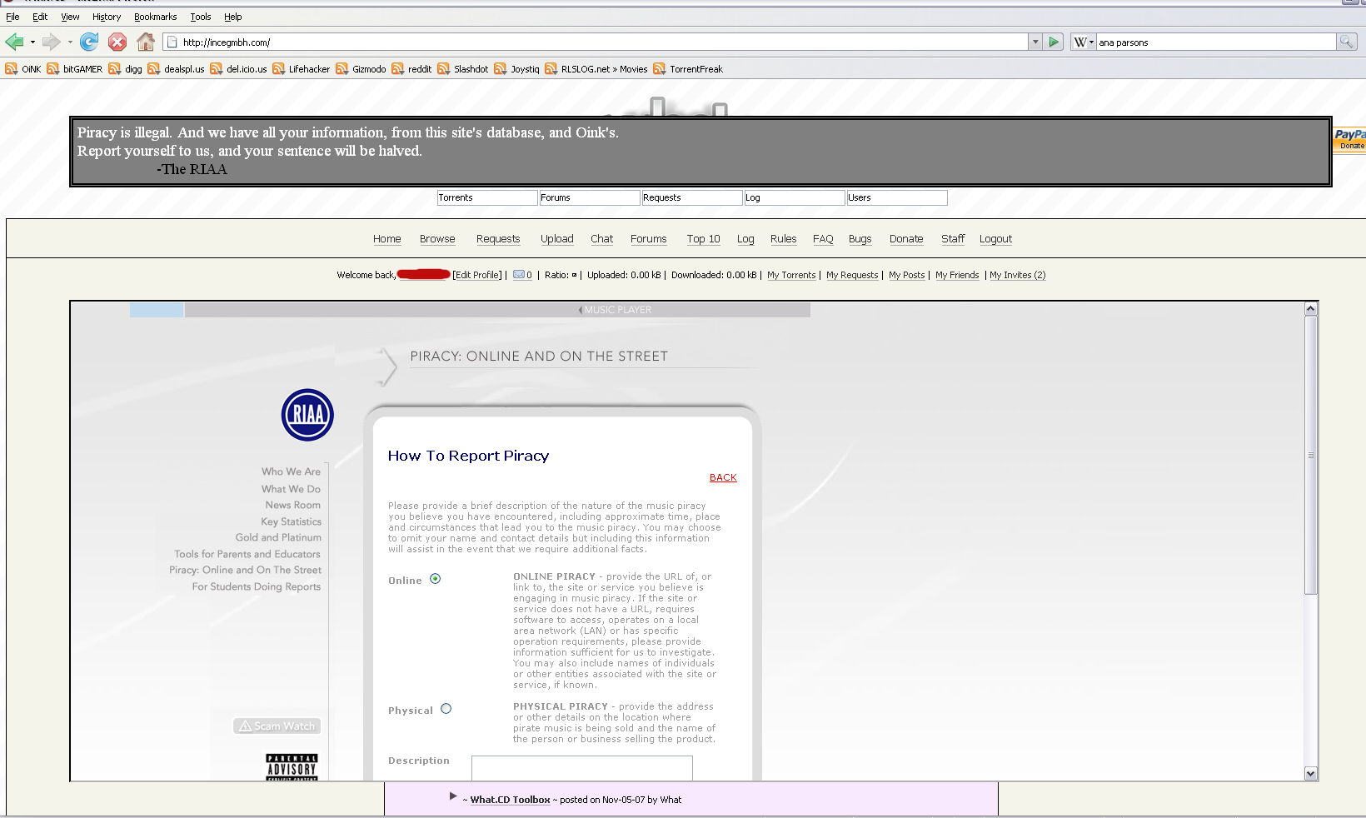Open the Edit Profile link
The width and height of the screenshot is (1366, 818).
(477, 275)
